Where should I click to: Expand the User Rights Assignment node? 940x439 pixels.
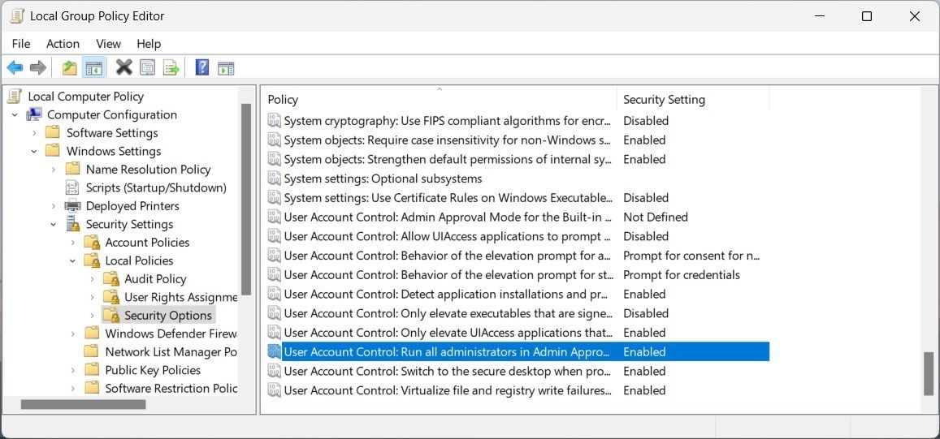(x=92, y=297)
